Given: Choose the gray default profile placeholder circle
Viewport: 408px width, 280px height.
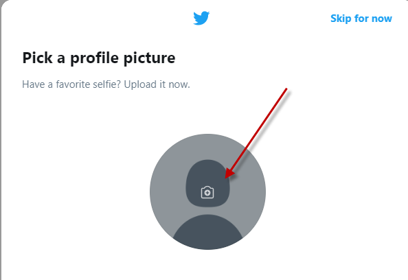Looking at the screenshot, I should [207, 192].
